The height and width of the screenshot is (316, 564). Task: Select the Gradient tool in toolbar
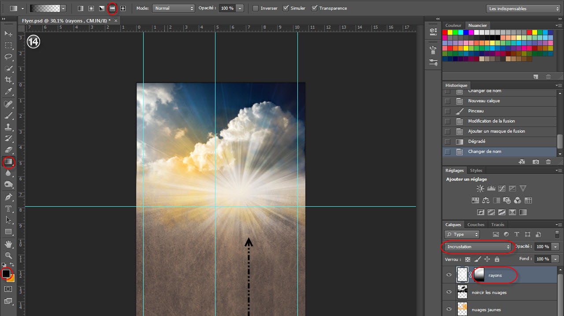tap(8, 162)
